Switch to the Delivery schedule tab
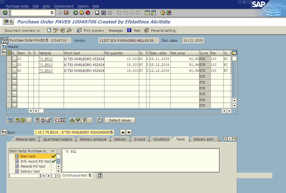 pos(93,139)
